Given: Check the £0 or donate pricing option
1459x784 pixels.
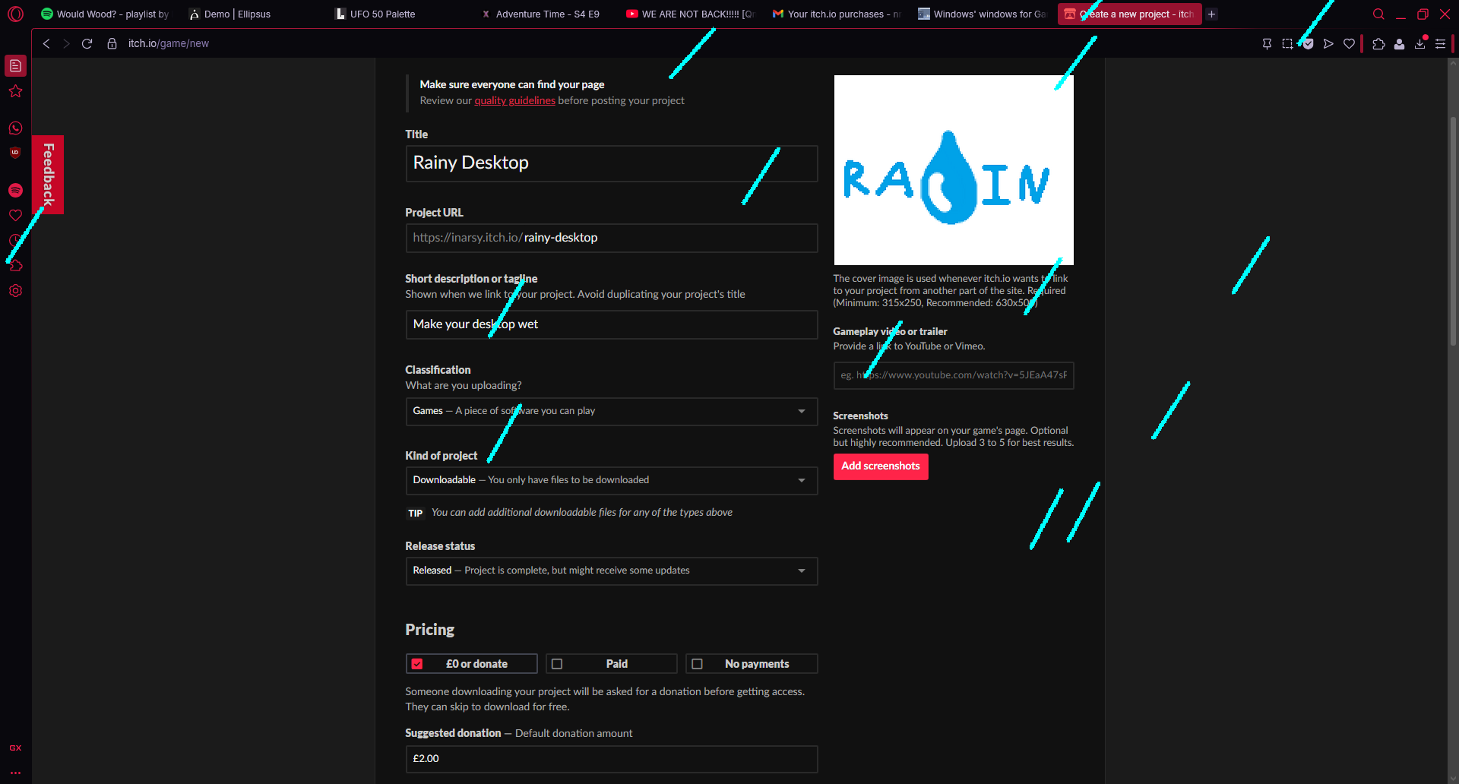Looking at the screenshot, I should (x=471, y=664).
